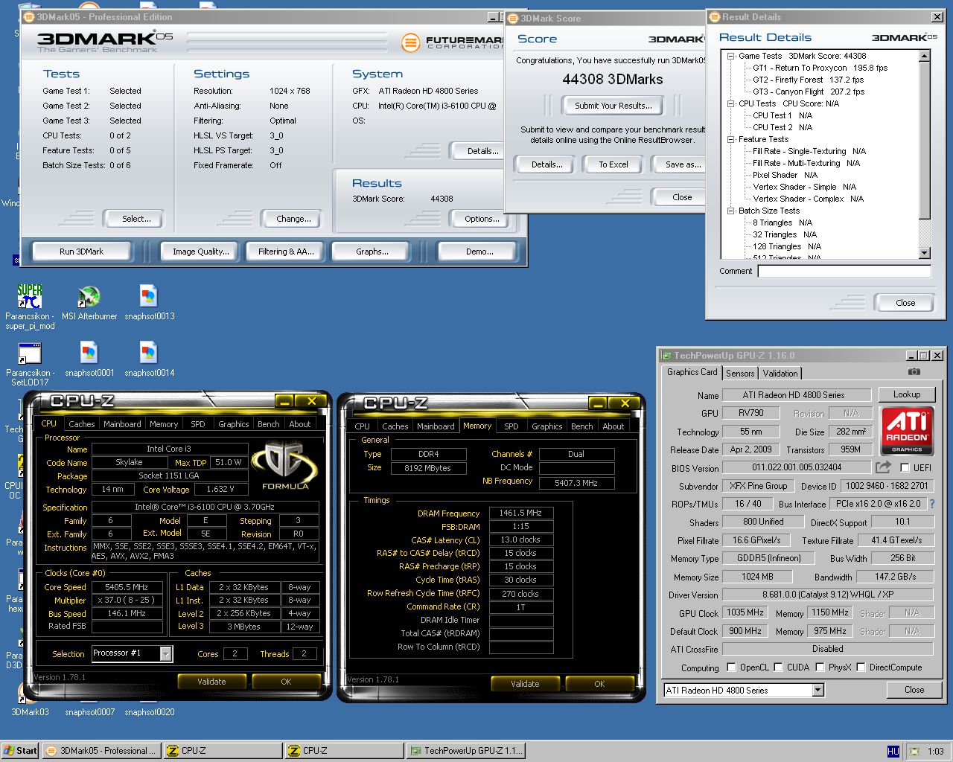The height and width of the screenshot is (762, 953).
Task: Export score with the To Excel button
Action: (613, 164)
